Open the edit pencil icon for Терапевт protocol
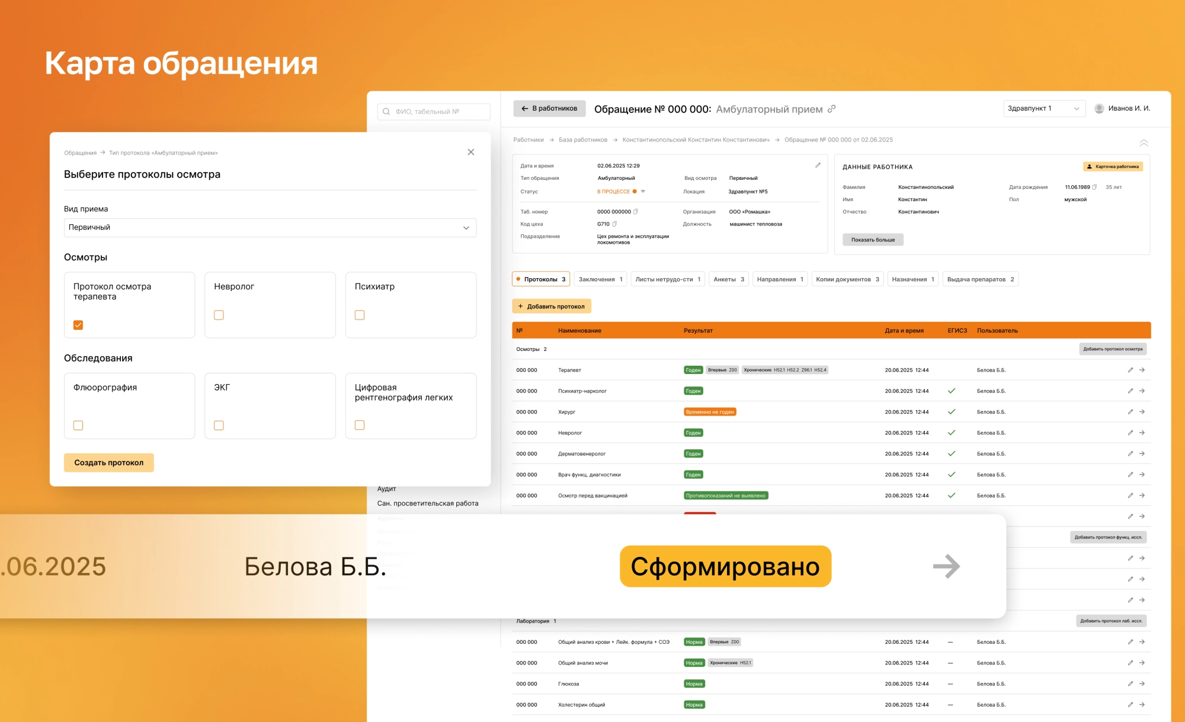The width and height of the screenshot is (1185, 722). coord(1130,369)
